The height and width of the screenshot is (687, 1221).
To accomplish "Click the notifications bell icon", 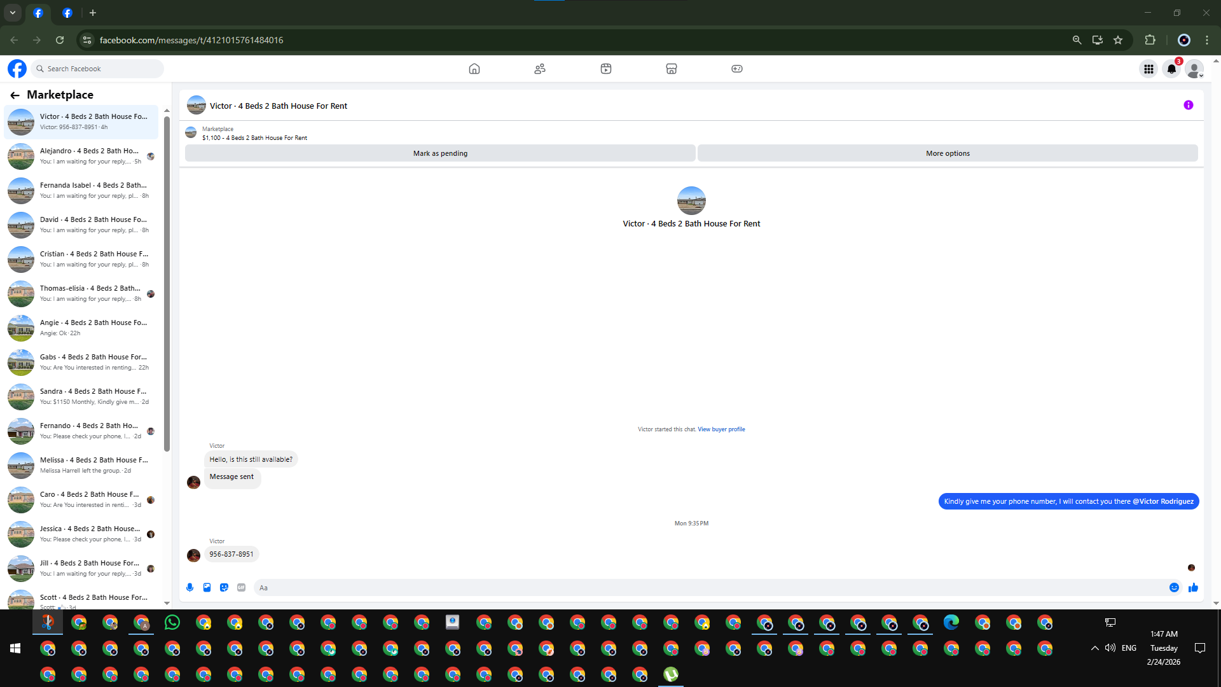I will 1171,69.
